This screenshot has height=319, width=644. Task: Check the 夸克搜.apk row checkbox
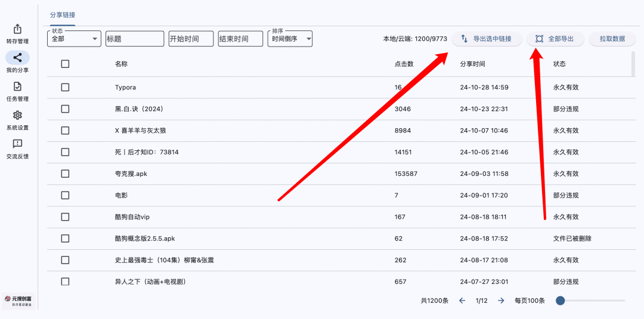pyautogui.click(x=65, y=174)
